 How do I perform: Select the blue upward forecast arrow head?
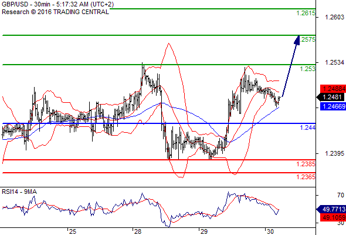pos(297,40)
